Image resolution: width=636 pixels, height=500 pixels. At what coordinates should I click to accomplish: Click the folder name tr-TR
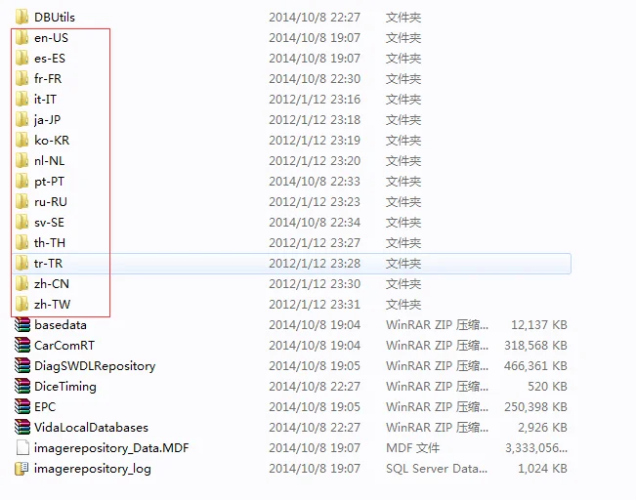(48, 263)
